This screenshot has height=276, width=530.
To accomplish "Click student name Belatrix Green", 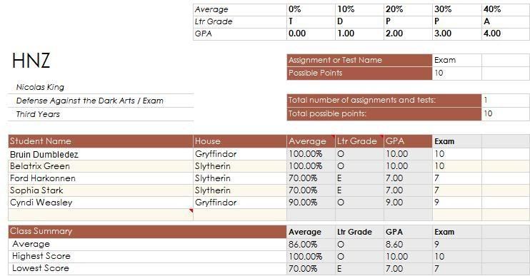I will pyautogui.click(x=40, y=166).
